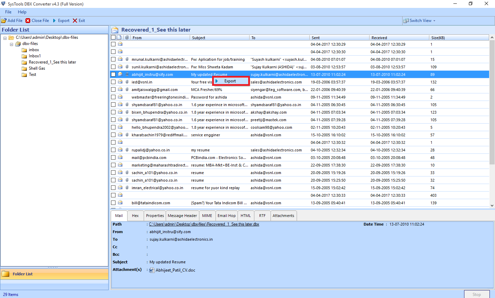Click the Add File toolbar button
The width and height of the screenshot is (495, 298).
tap(12, 21)
